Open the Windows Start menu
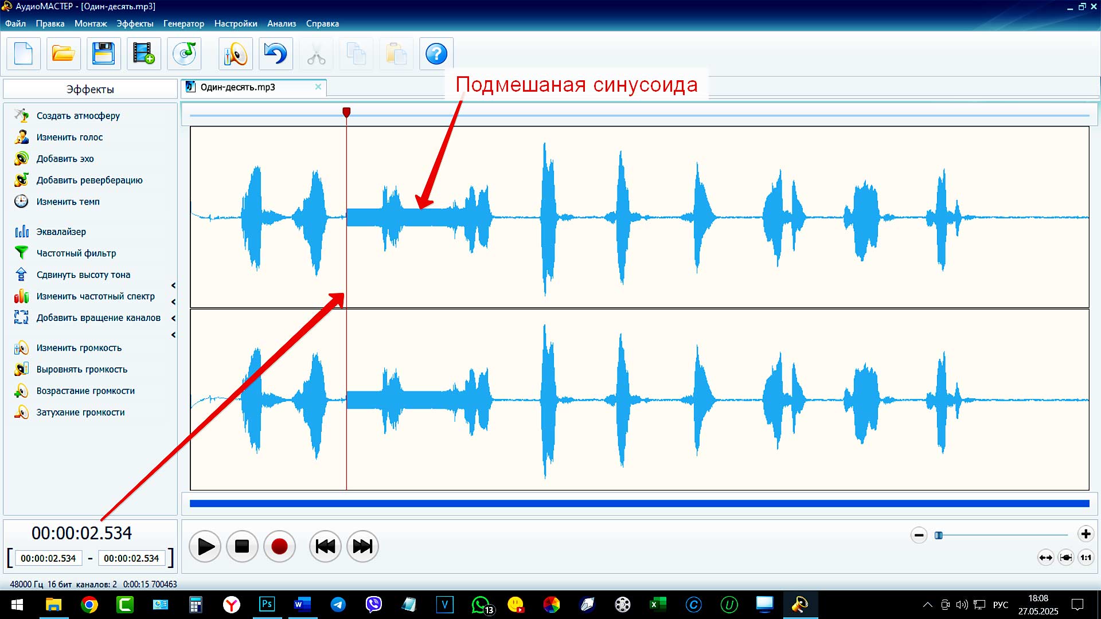The width and height of the screenshot is (1101, 619). tap(17, 605)
